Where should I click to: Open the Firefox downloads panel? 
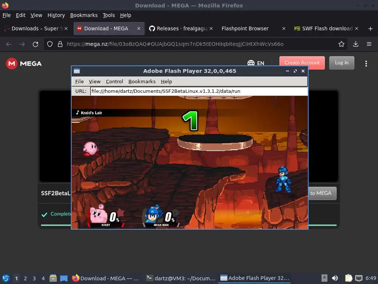click(x=355, y=44)
